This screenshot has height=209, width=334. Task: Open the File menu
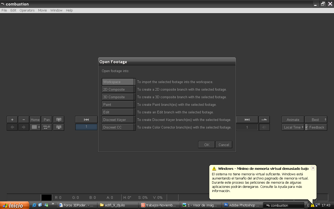[4, 10]
